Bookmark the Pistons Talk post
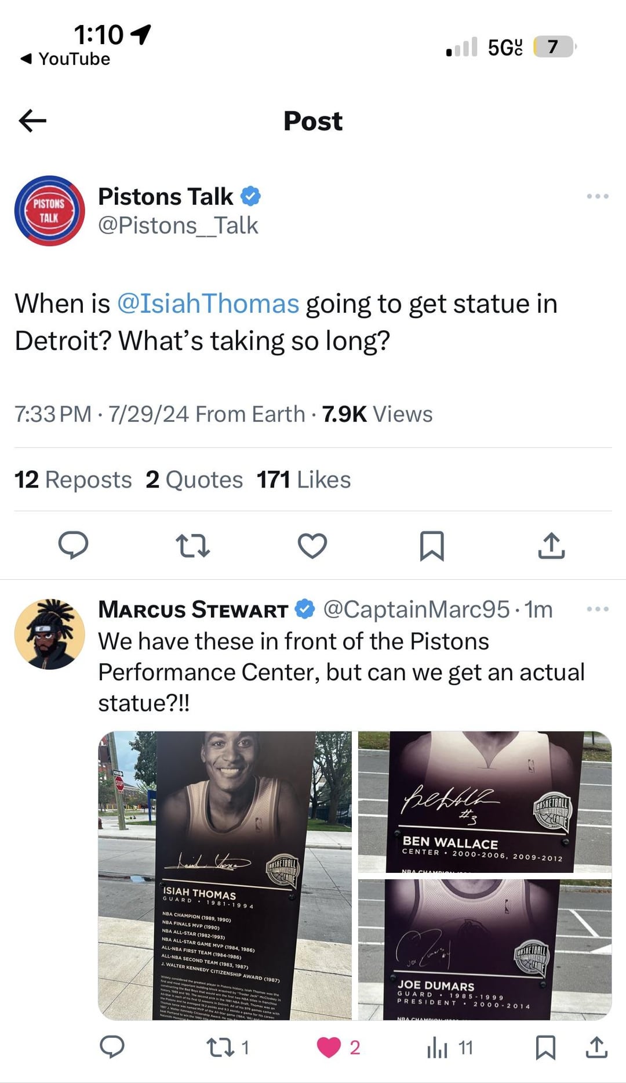Image resolution: width=626 pixels, height=1083 pixels. tap(432, 546)
